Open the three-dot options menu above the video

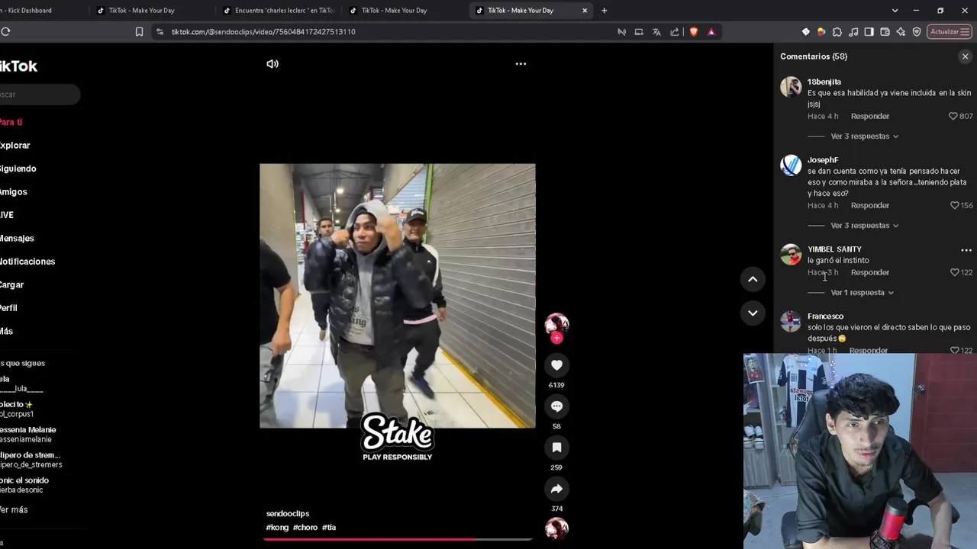(x=521, y=64)
